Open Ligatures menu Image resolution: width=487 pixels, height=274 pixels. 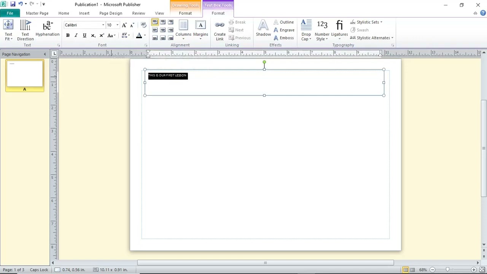pyautogui.click(x=339, y=30)
